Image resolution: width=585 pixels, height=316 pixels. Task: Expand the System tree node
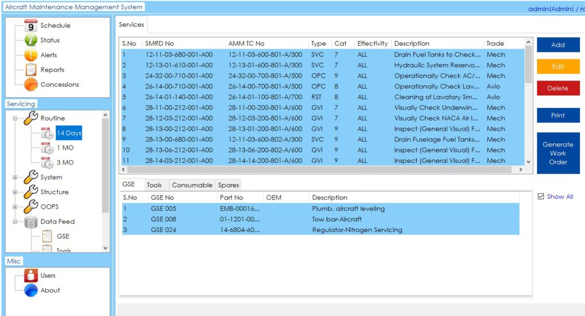click(x=15, y=177)
